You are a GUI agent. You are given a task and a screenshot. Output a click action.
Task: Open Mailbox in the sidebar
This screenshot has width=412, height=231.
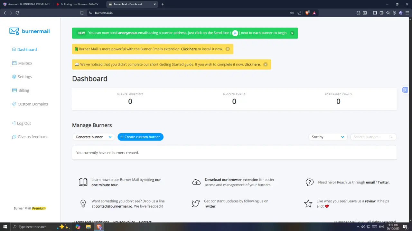pos(22,63)
